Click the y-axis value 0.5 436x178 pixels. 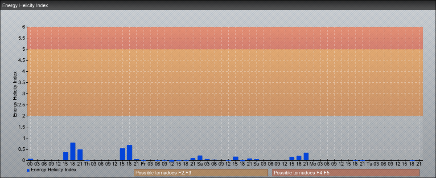click(x=22, y=149)
